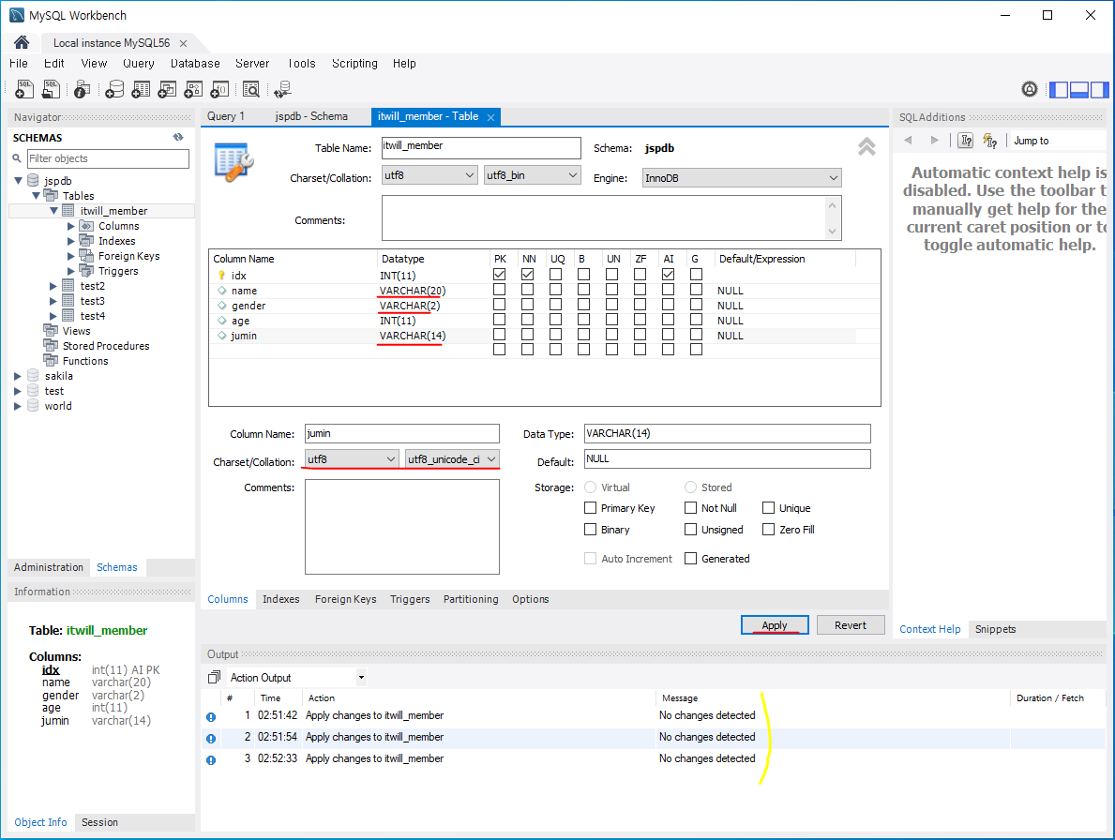This screenshot has height=840, width=1115.
Task: Click the output copy icon beside Action Output
Action: click(213, 677)
